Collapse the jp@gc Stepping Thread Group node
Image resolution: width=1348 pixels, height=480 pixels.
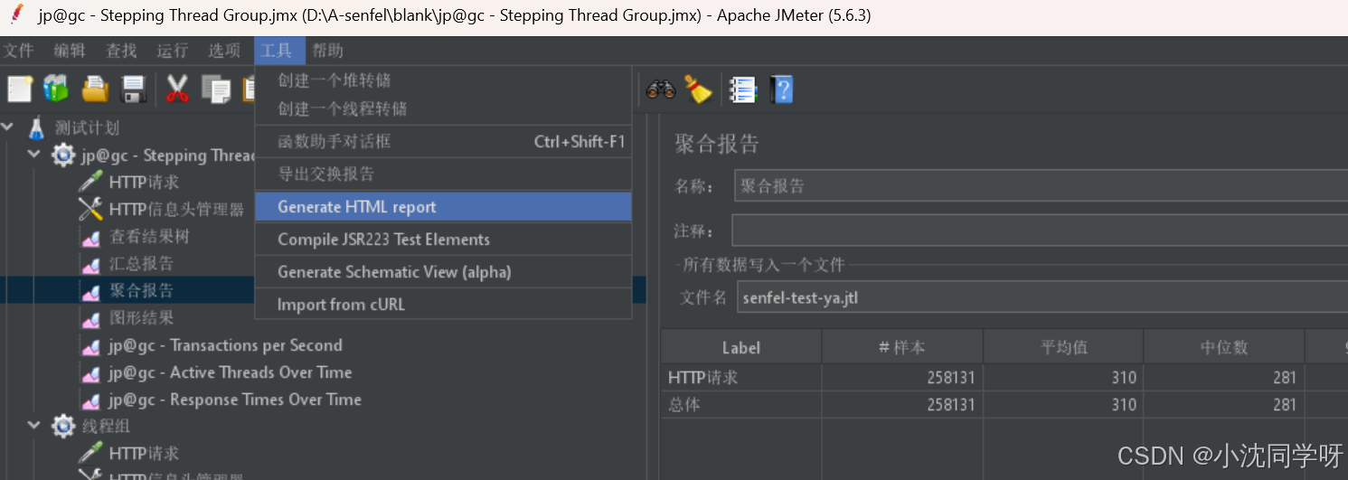[34, 155]
